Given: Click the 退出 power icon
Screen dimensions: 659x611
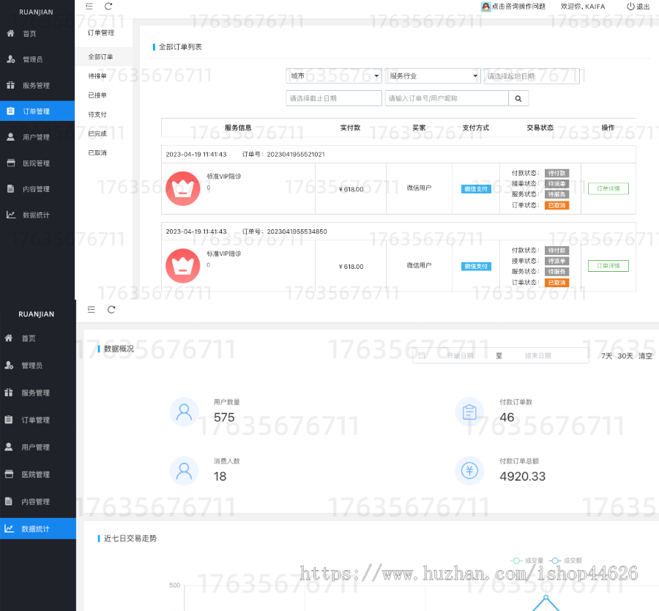Looking at the screenshot, I should (x=630, y=7).
